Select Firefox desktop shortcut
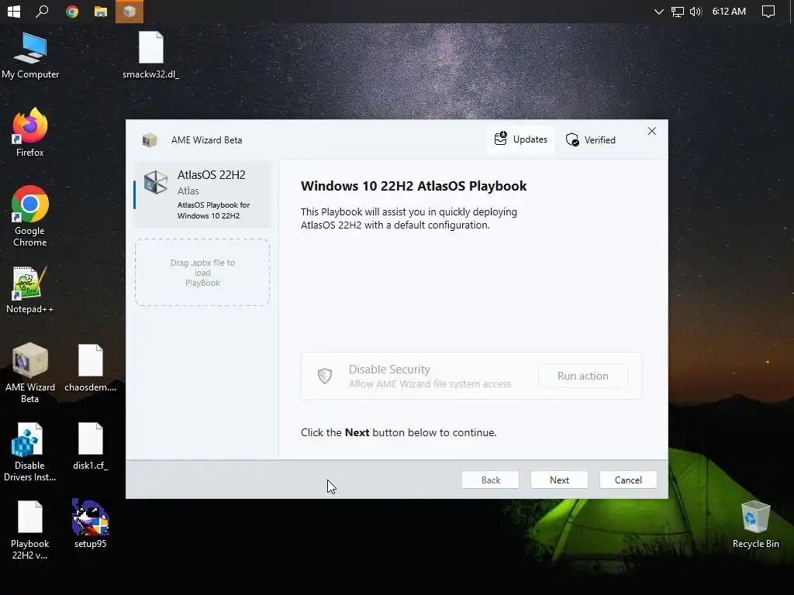Viewport: 794px width, 595px height. coord(30,132)
